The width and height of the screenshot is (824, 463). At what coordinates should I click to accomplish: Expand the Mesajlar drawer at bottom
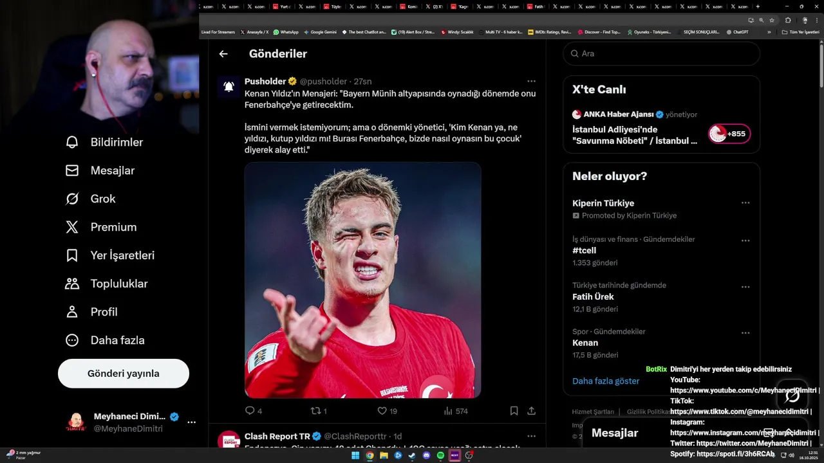point(788,433)
